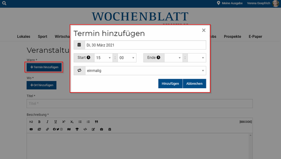Insert a map via the map icon
The image size is (281, 159).
coord(69,129)
